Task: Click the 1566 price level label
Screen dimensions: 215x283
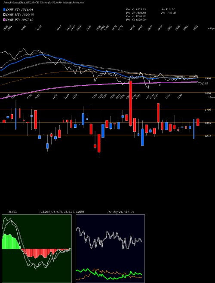Action: pyautogui.click(x=208, y=78)
